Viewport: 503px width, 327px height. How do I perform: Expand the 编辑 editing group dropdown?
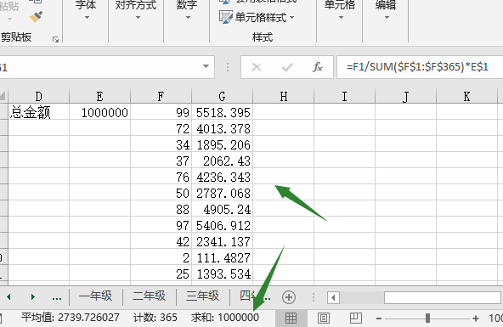pos(387,18)
